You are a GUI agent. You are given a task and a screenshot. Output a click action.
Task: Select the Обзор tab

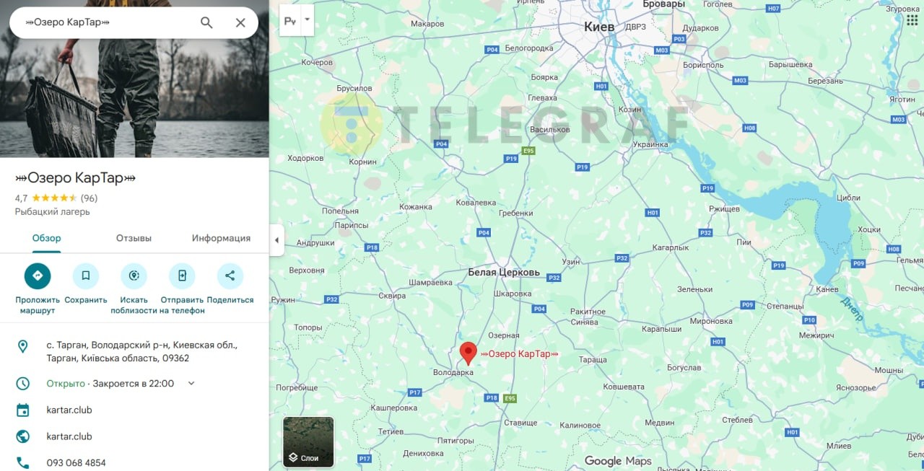pos(47,238)
